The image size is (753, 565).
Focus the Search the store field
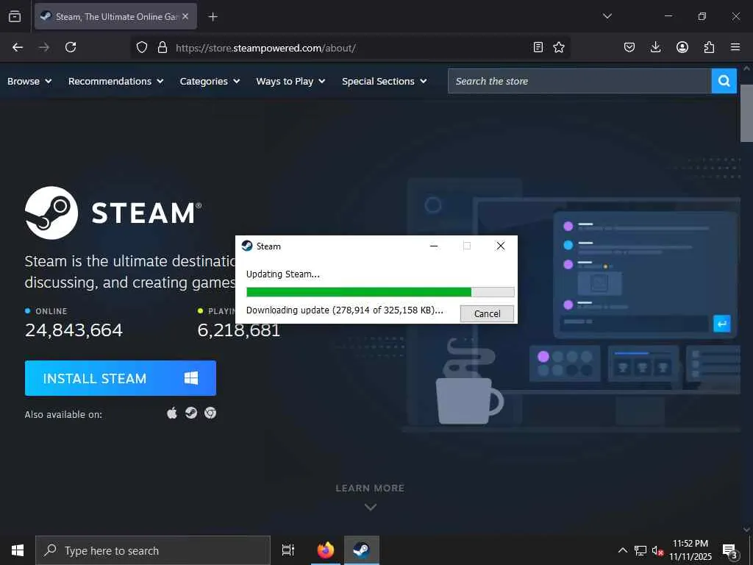(x=579, y=81)
